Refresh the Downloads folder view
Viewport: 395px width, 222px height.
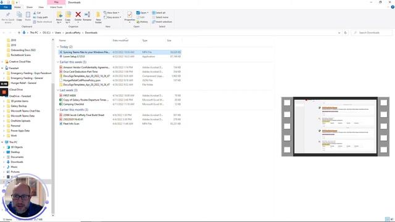[346, 33]
